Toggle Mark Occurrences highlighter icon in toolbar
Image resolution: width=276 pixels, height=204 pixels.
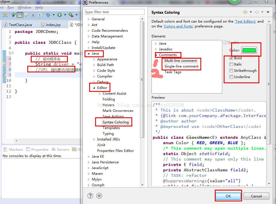pos(20,15)
